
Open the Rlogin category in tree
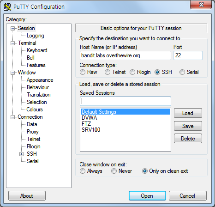33,146
